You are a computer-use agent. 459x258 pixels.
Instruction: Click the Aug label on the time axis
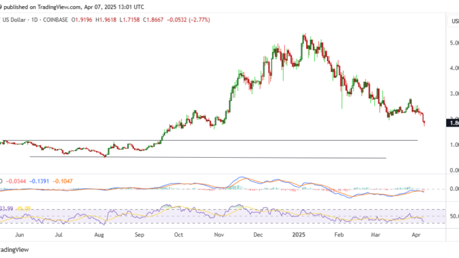[99, 235]
